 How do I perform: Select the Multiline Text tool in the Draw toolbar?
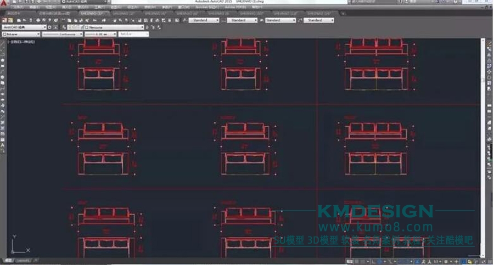pyautogui.click(x=3, y=144)
